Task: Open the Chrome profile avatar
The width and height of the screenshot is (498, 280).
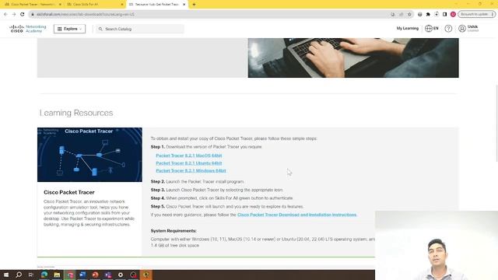Action: [x=453, y=14]
